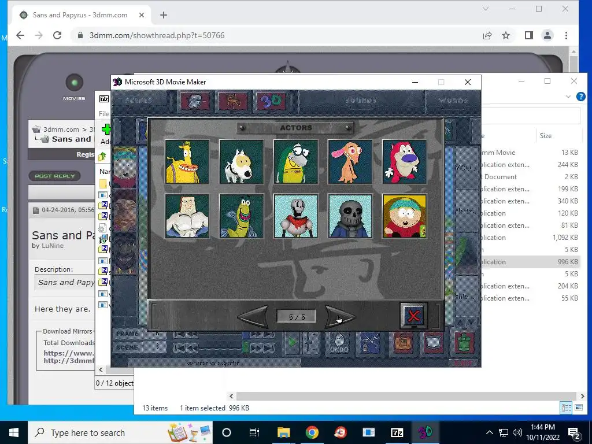
Task: Open the Props chair icon
Action: point(234,101)
